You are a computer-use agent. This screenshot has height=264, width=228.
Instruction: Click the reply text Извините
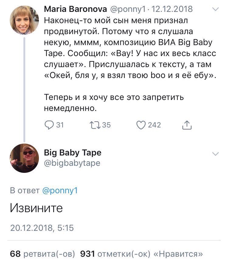[36, 208]
